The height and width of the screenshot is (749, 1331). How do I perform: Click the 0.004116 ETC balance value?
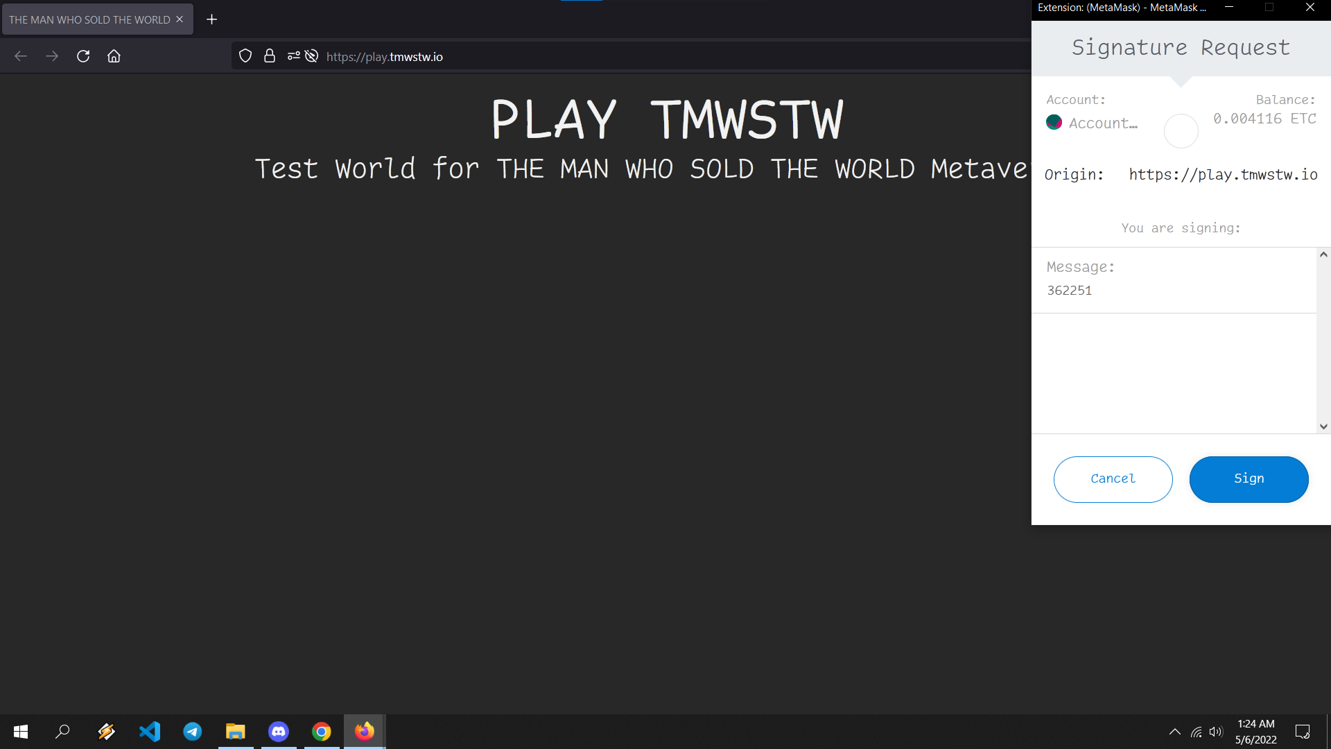(x=1264, y=119)
